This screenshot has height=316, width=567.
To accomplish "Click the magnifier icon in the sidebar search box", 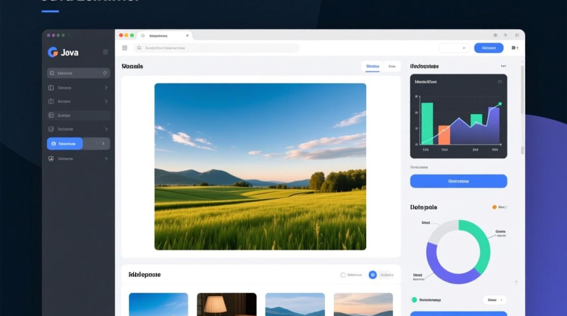I will 52,73.
